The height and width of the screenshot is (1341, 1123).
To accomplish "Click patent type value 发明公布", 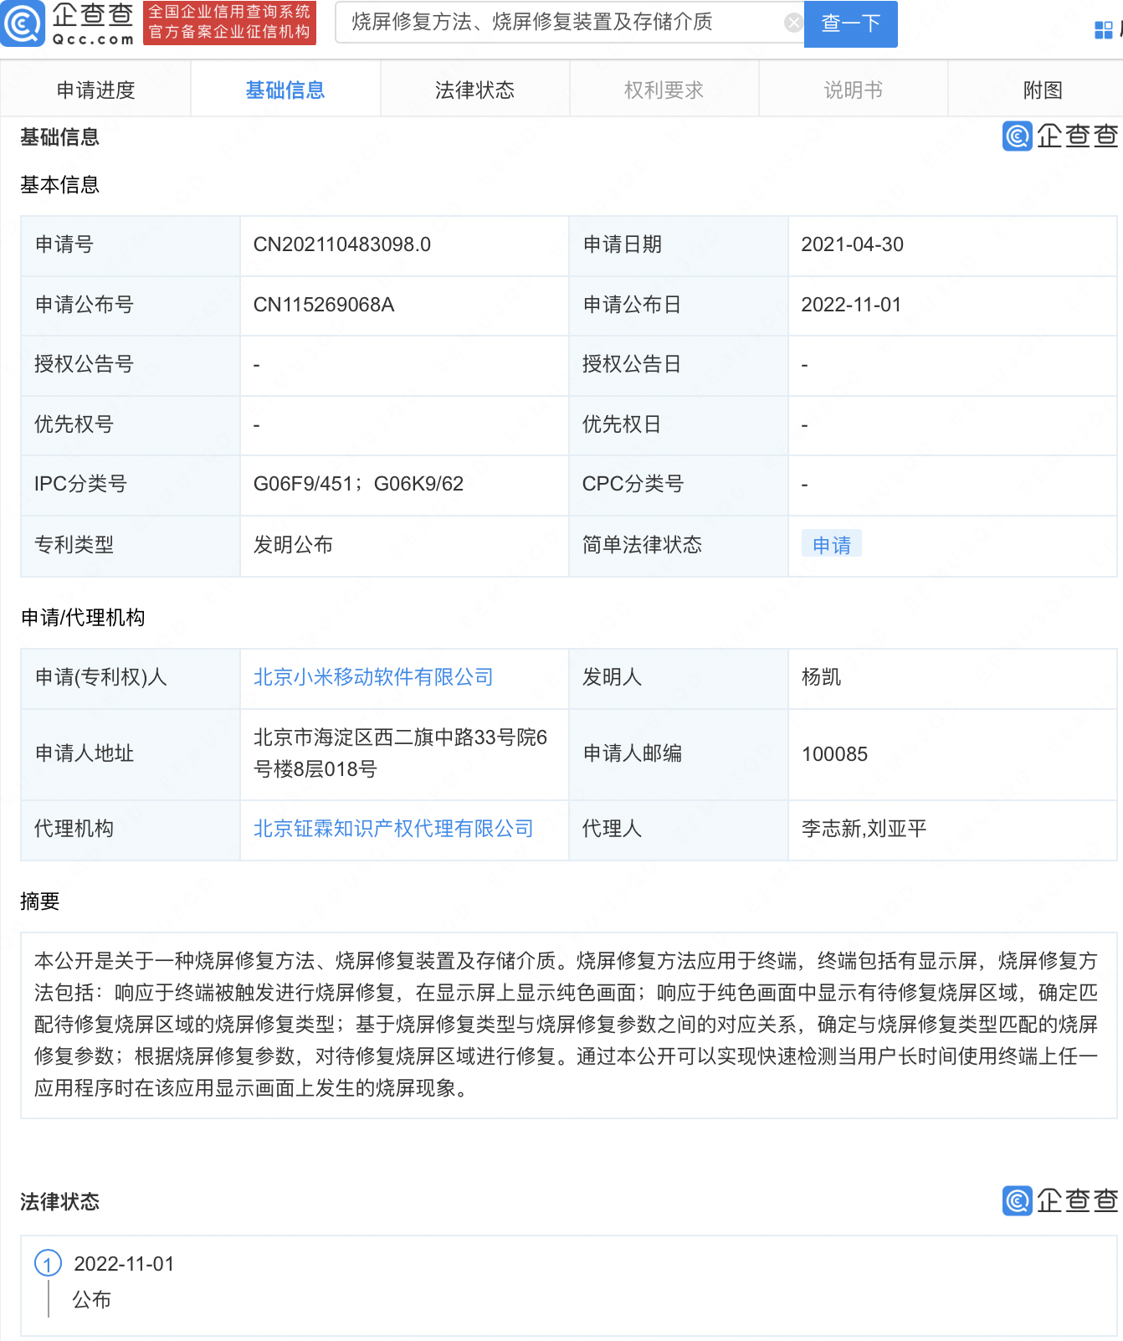I will [x=294, y=545].
